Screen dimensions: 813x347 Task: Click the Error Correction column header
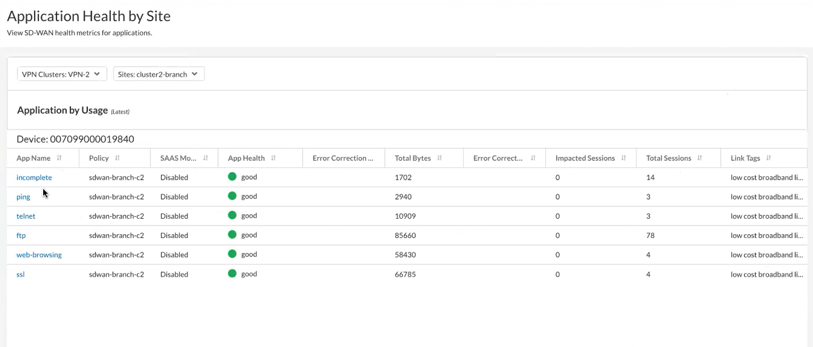343,158
